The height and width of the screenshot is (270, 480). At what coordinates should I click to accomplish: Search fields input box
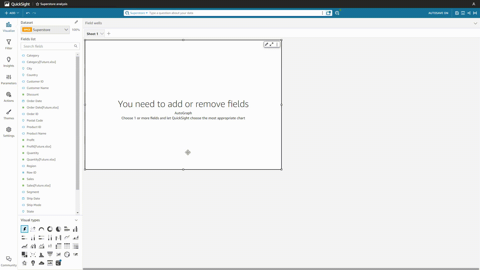(x=49, y=46)
